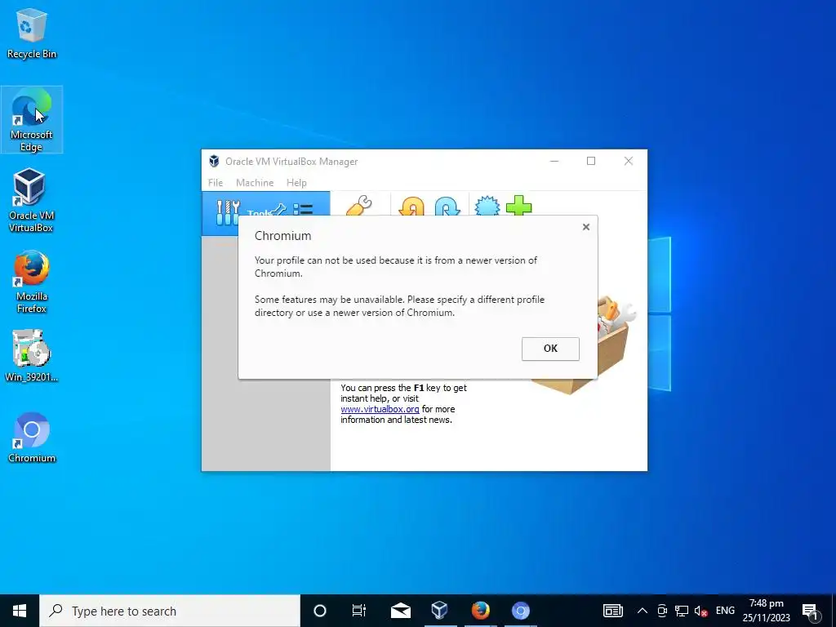Open Task View on the taskbar
This screenshot has height=627, width=836.
359,611
